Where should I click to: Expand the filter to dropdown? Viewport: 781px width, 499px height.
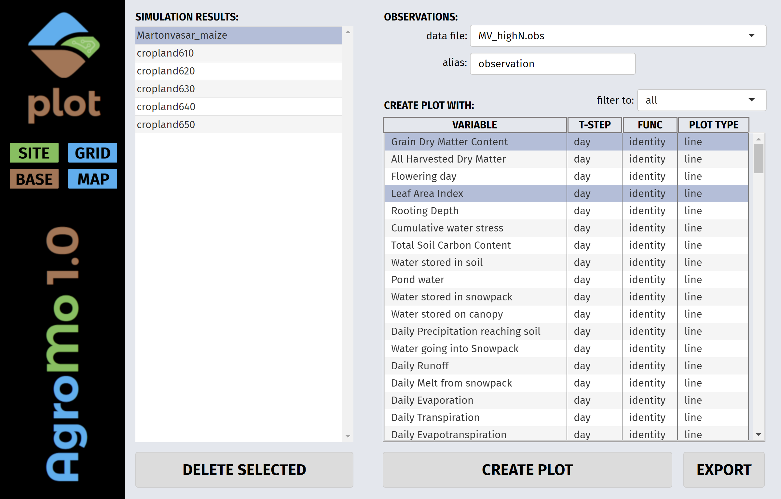click(x=701, y=100)
